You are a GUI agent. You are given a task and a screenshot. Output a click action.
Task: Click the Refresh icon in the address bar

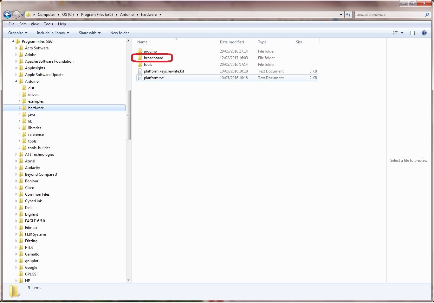click(x=348, y=15)
